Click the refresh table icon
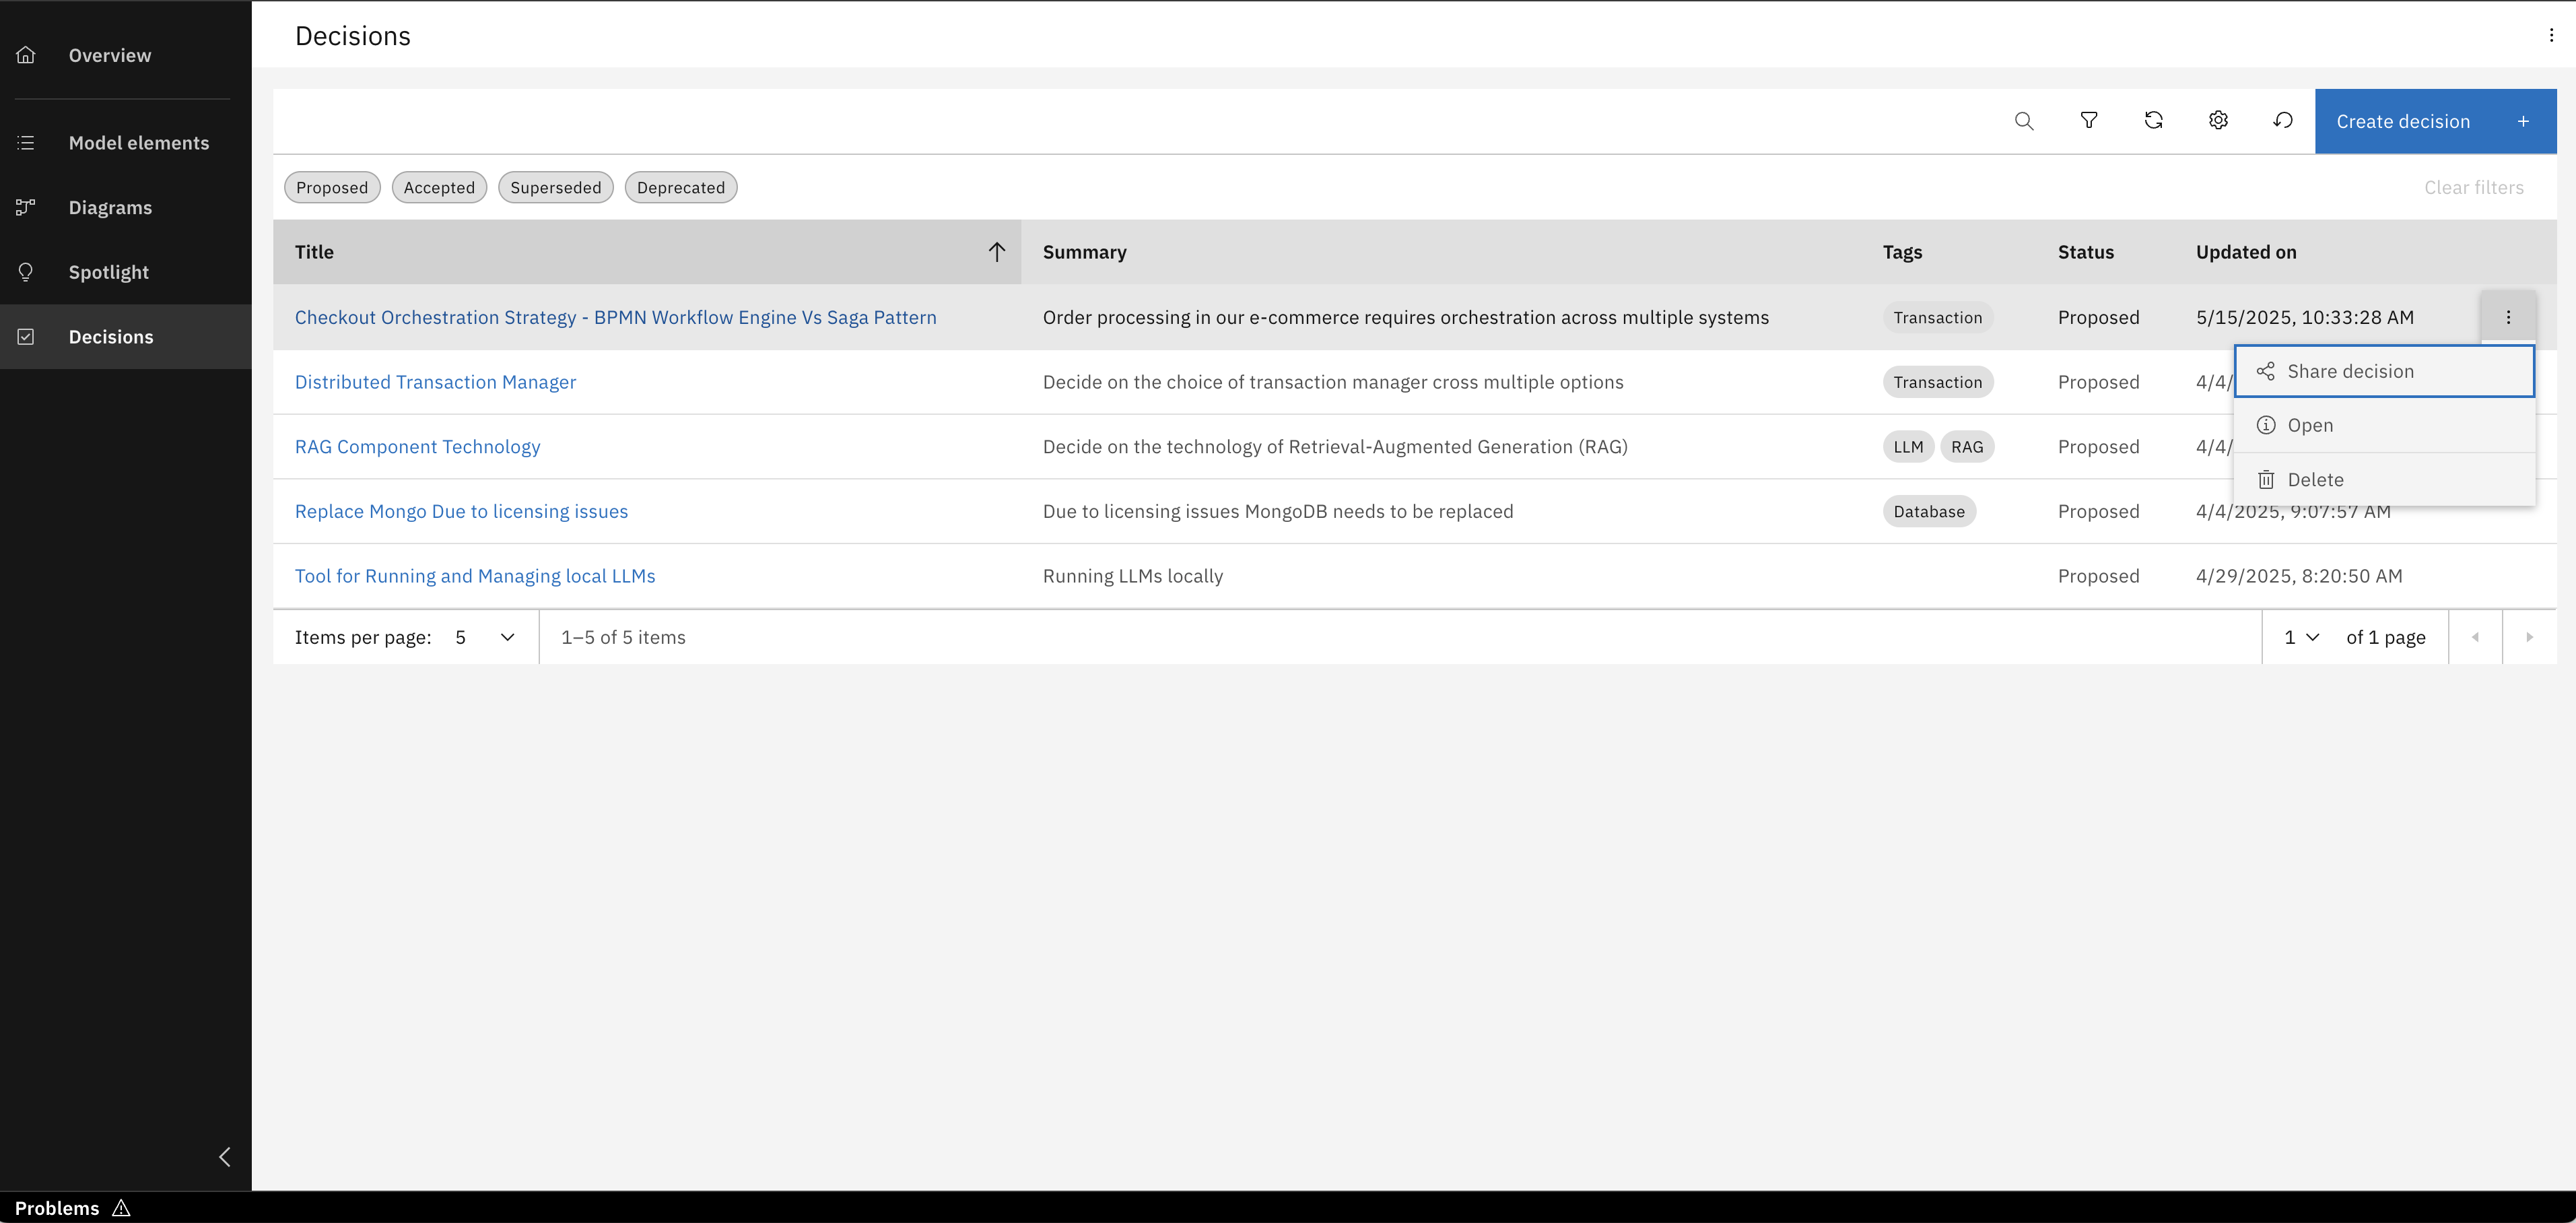The width and height of the screenshot is (2576, 1223). click(2153, 121)
